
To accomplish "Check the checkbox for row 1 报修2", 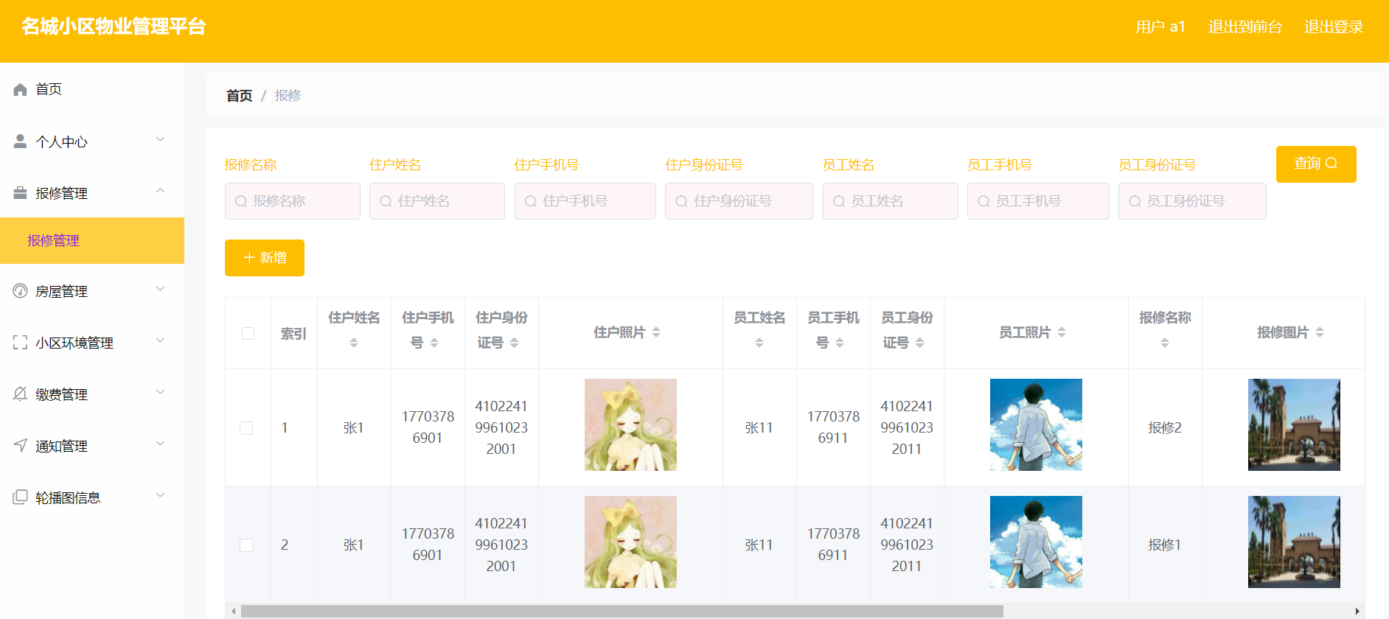I will 246,428.
